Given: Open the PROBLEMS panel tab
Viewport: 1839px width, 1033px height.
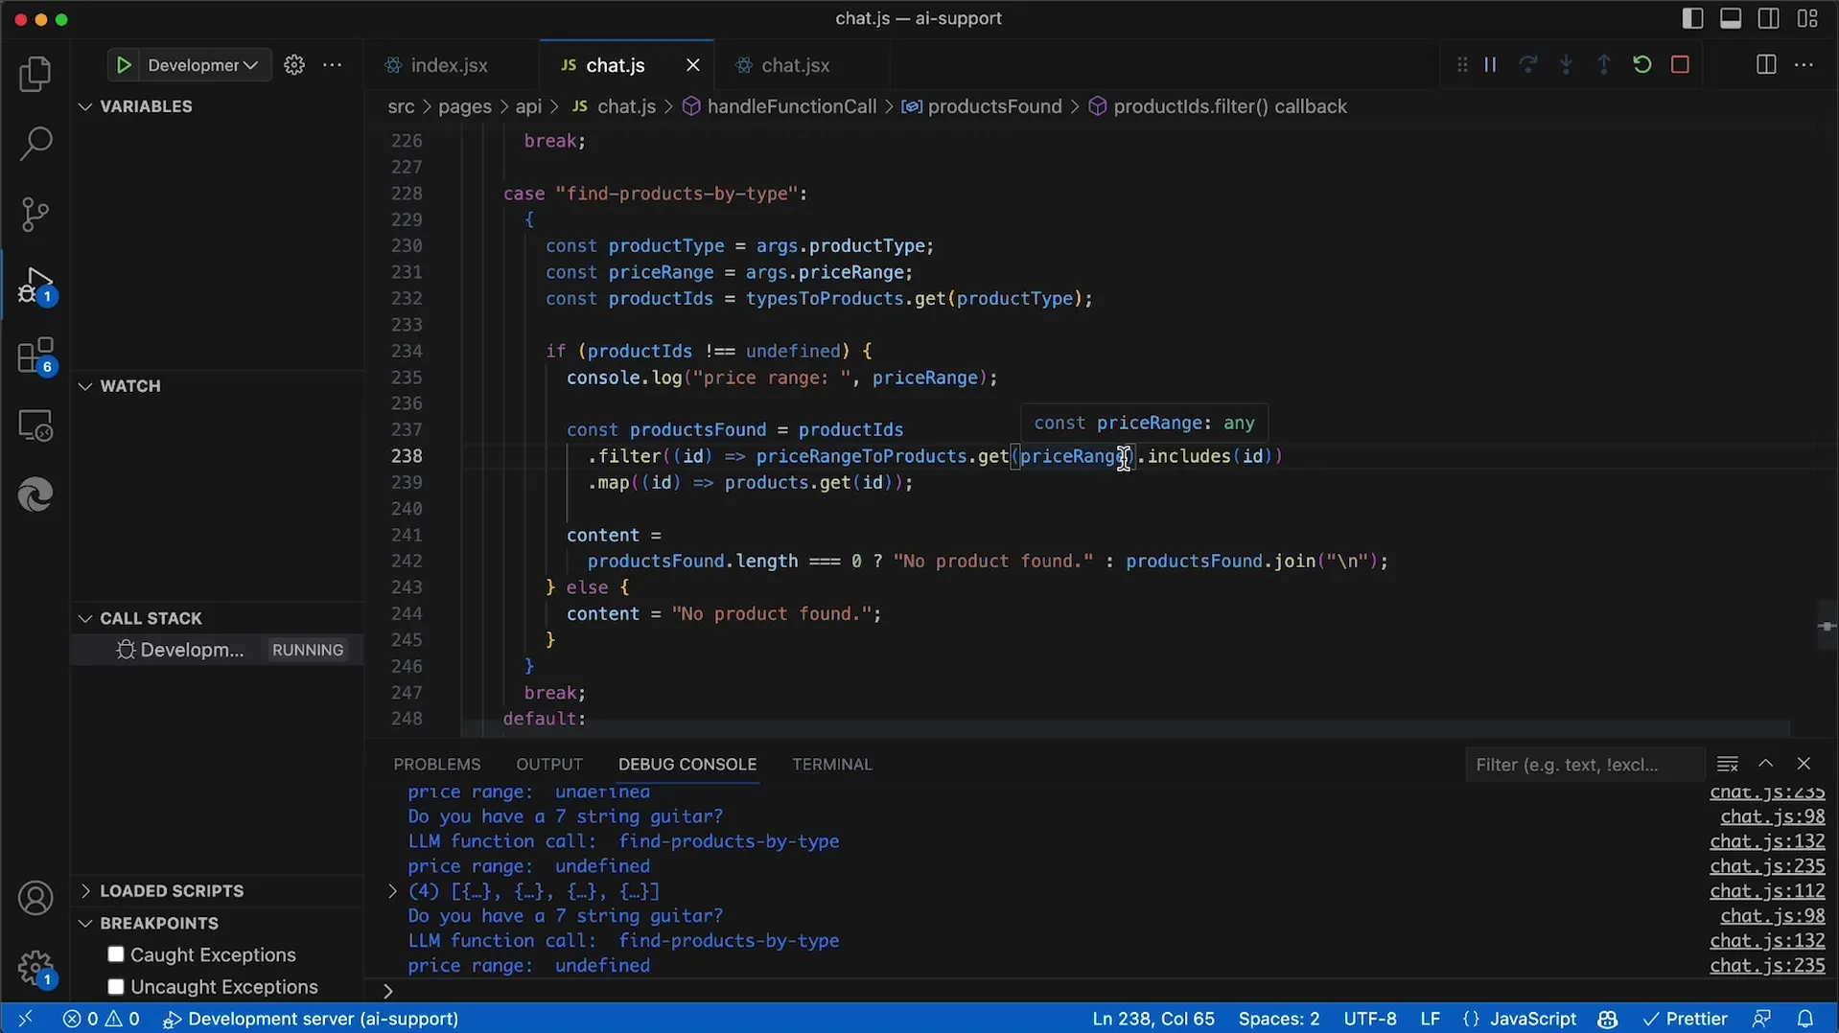Looking at the screenshot, I should pyautogui.click(x=437, y=764).
